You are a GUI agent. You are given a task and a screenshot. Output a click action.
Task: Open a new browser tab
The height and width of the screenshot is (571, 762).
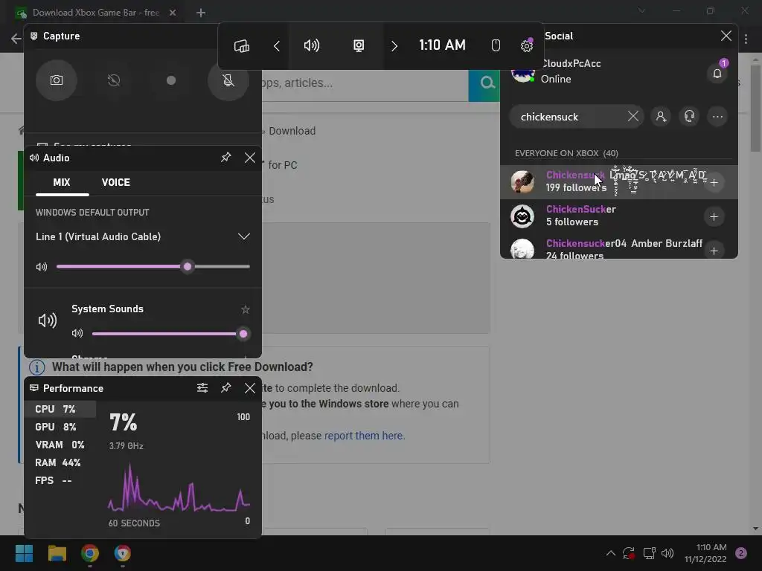coord(201,13)
